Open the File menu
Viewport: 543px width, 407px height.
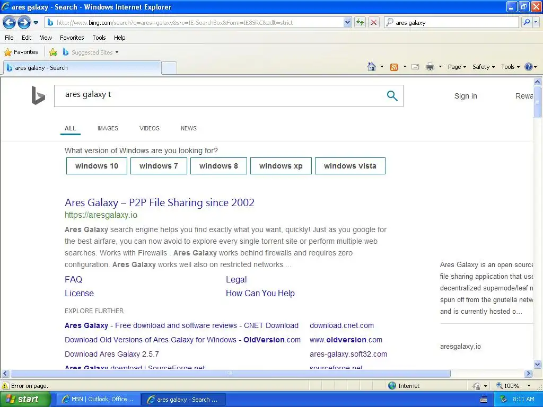pyautogui.click(x=10, y=38)
